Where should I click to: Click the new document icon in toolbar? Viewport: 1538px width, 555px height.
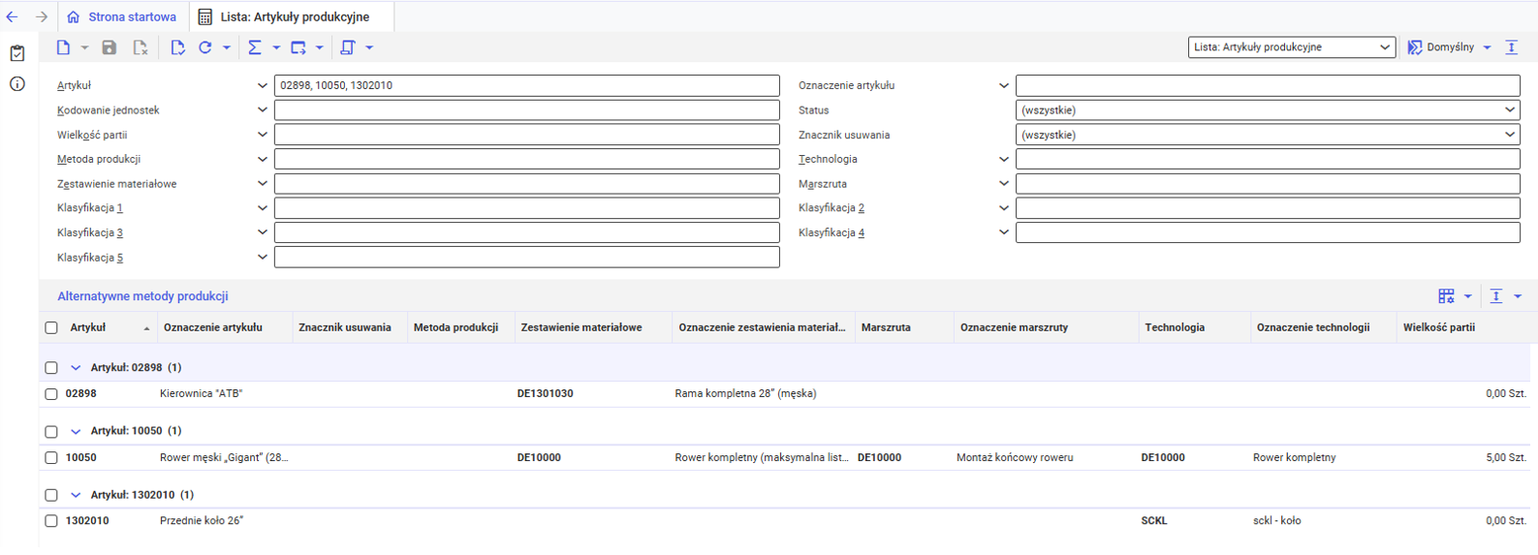click(x=63, y=47)
